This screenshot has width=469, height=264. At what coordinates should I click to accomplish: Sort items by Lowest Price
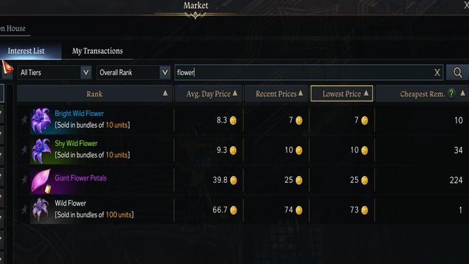342,94
